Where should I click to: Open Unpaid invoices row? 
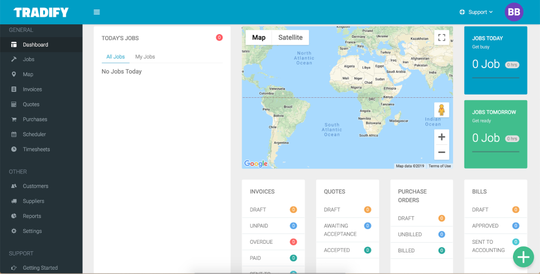273,226
